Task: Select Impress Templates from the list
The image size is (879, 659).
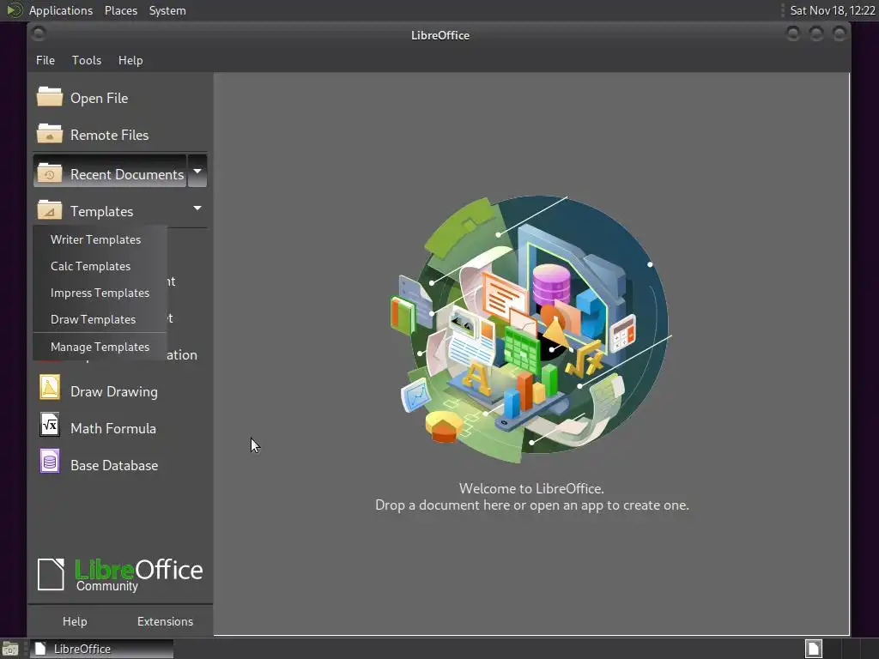Action: coord(100,293)
